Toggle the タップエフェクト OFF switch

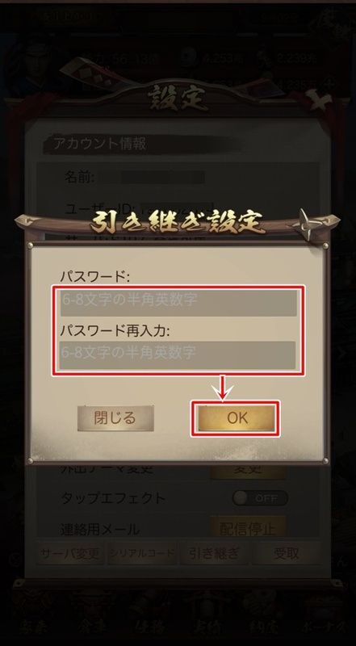[x=260, y=498]
